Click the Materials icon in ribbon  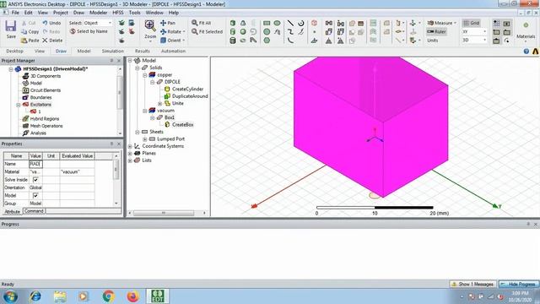pyautogui.click(x=526, y=25)
